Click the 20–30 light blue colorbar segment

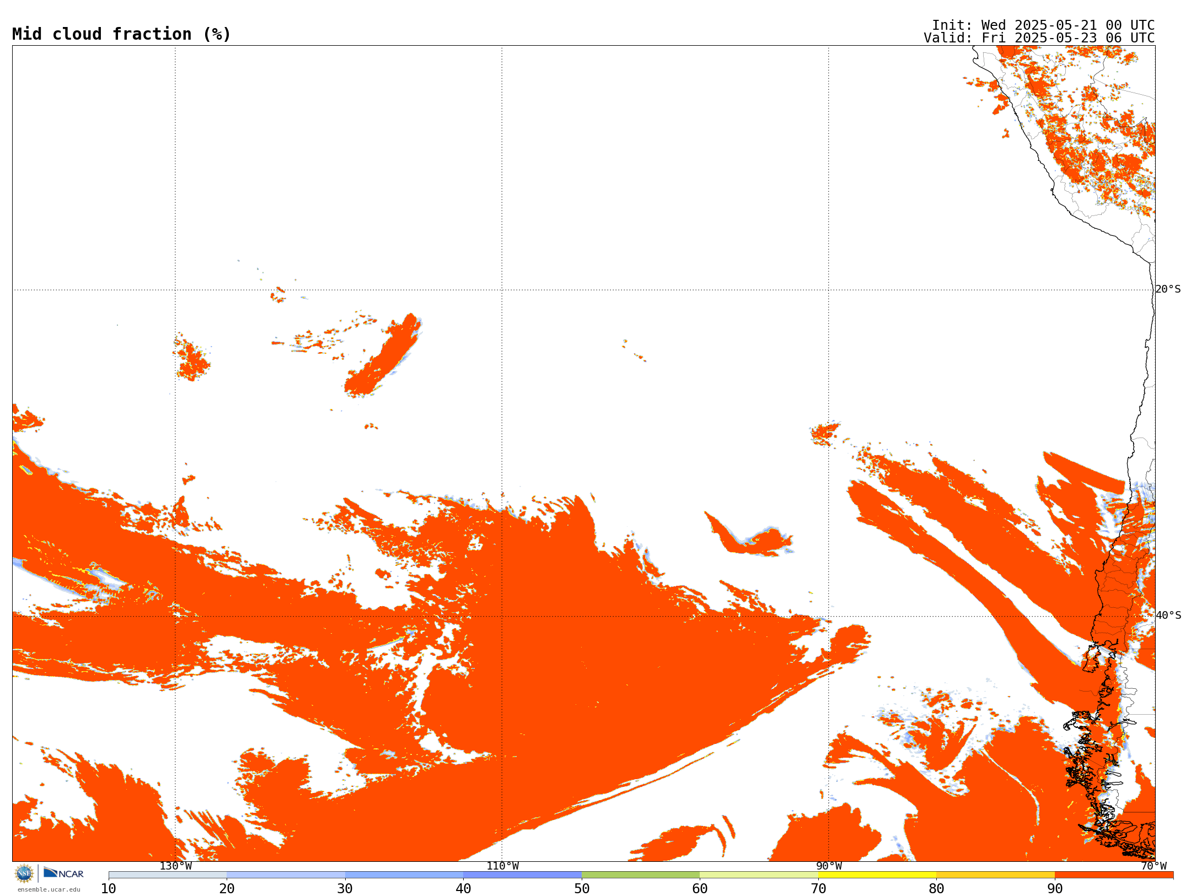coord(286,875)
